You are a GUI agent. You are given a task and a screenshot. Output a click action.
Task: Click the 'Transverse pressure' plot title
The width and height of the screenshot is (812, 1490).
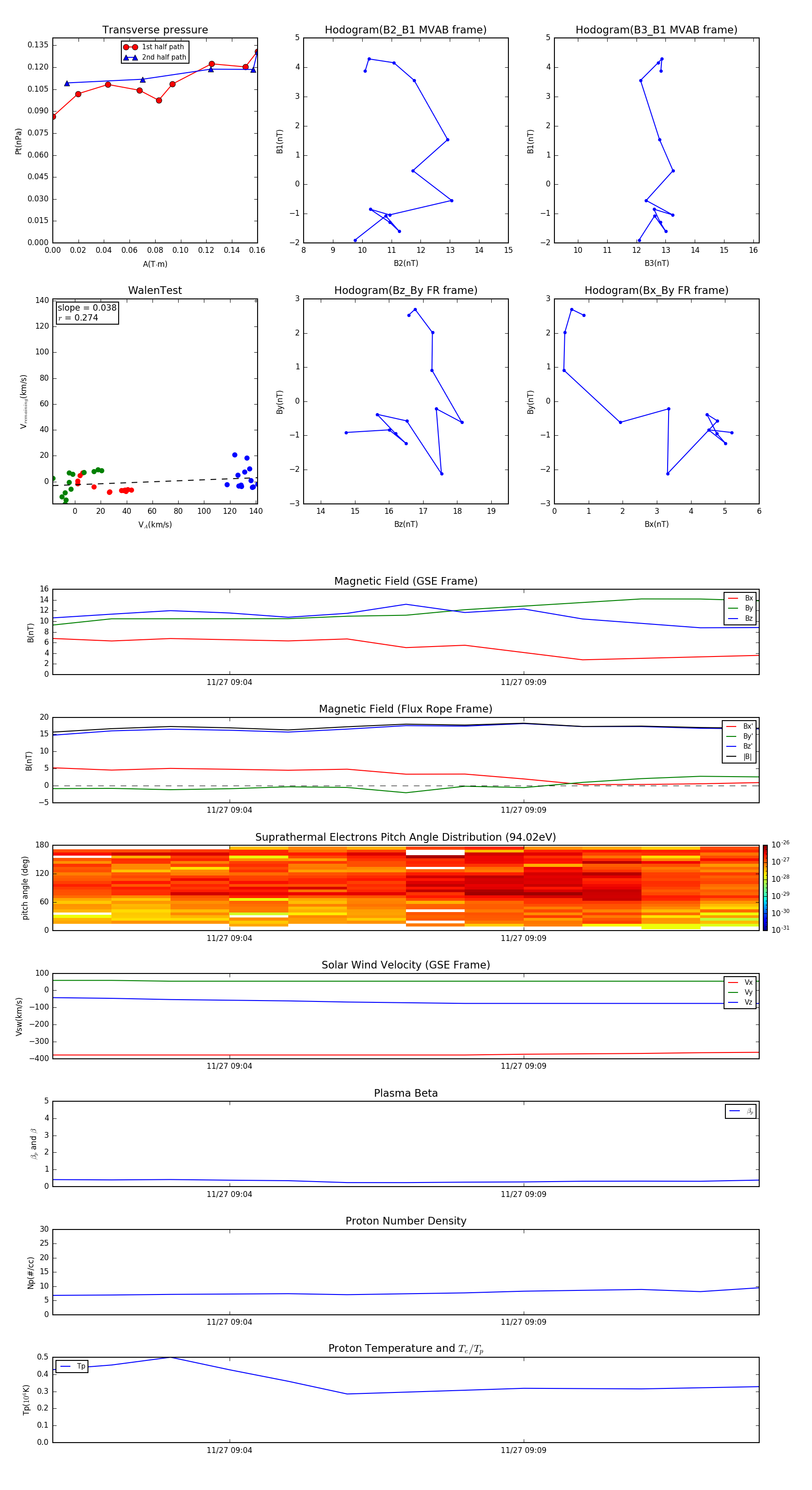click(155, 30)
